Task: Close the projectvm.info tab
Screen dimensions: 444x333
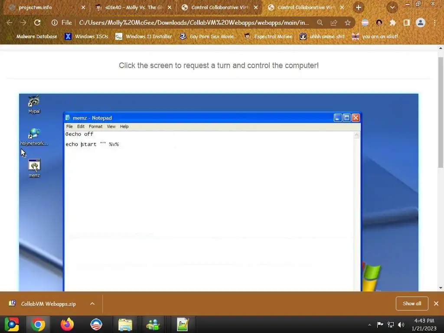Action: click(x=83, y=8)
